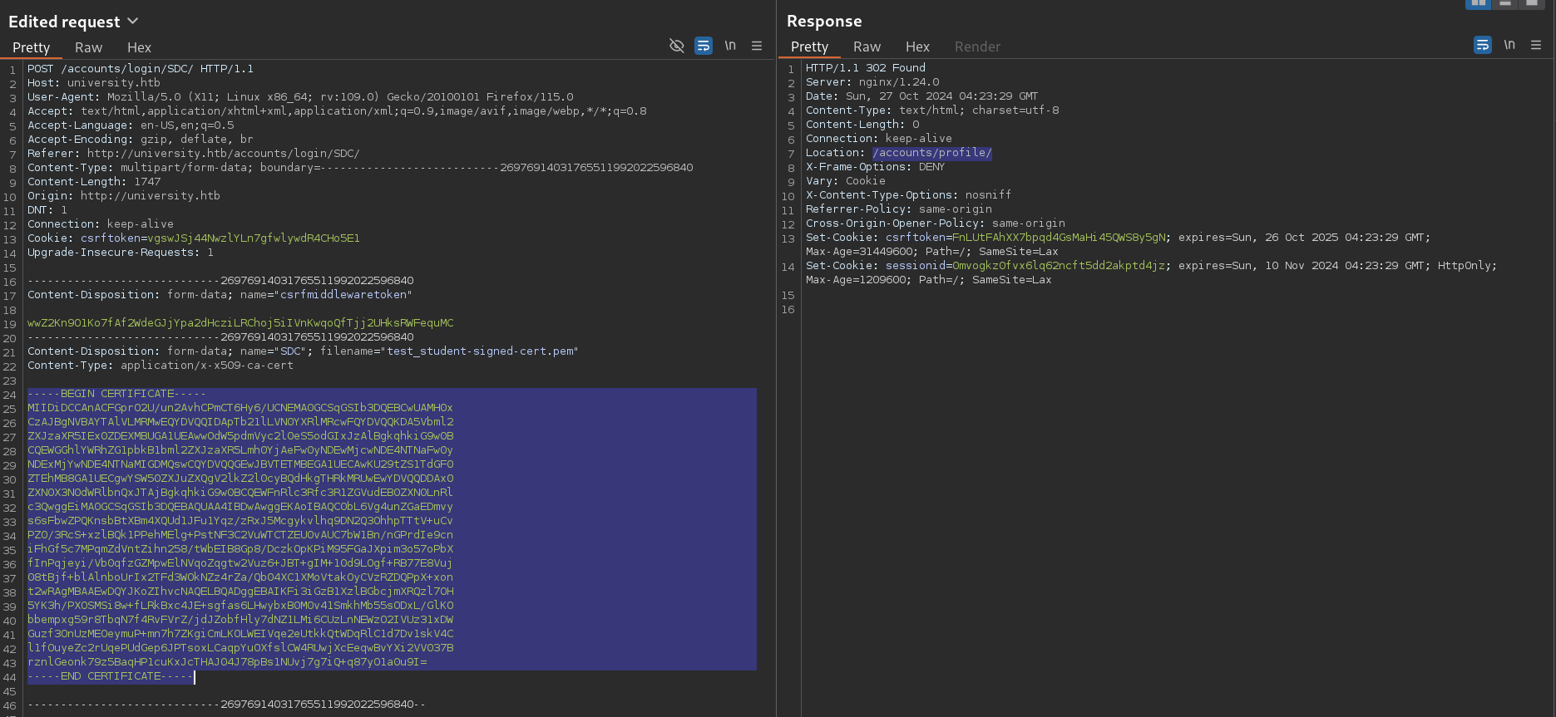Click the Origin: http://university.htb header
Screen dimensions: 1556x717
coord(124,196)
